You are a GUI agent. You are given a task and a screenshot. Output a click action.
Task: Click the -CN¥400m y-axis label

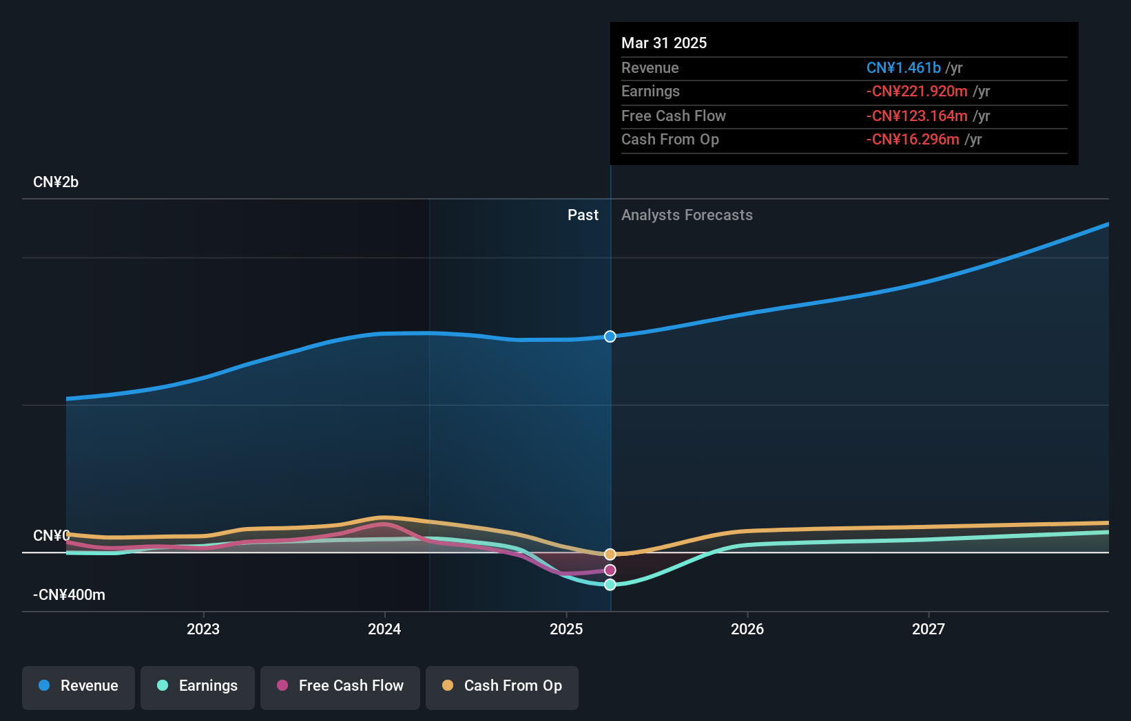[x=69, y=595]
